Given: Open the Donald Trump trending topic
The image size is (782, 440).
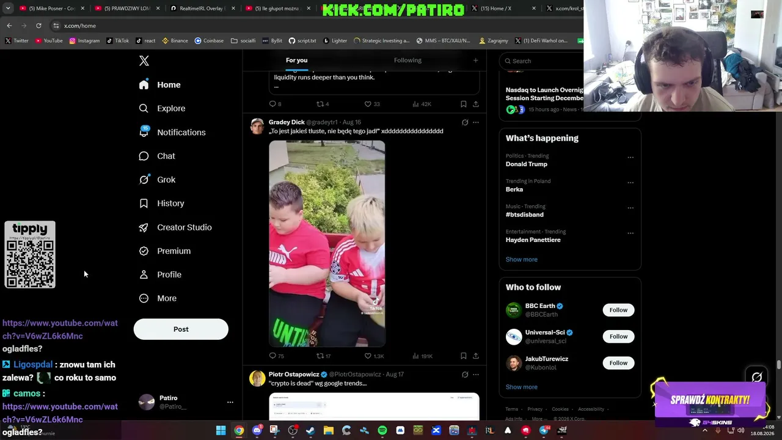Looking at the screenshot, I should (527, 164).
